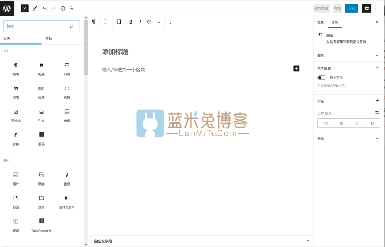Click the Undo arrow
This screenshot has width=385, height=247.
coord(45,8)
